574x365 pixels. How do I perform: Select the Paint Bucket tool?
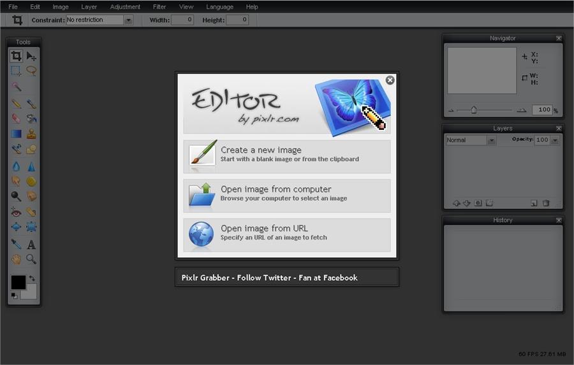[x=31, y=118]
